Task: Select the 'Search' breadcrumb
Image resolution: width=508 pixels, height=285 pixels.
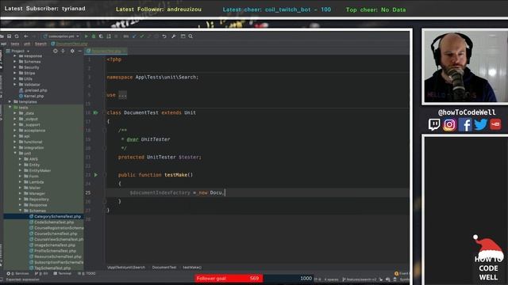Action: 40,44
